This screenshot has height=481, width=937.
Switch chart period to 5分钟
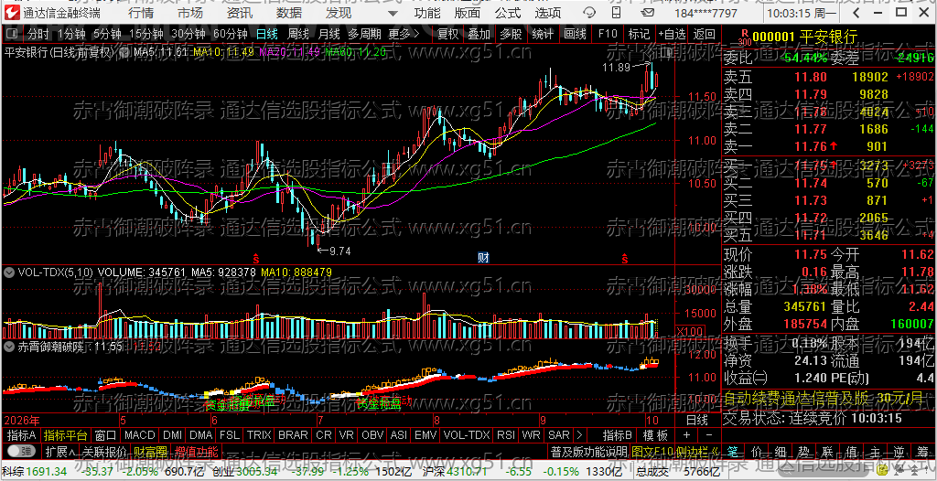[x=106, y=34]
